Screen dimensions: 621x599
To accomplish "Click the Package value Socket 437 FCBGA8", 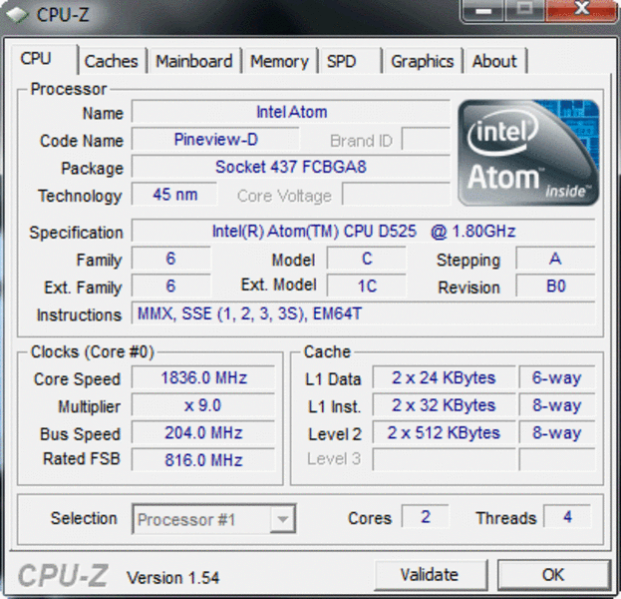I will [x=291, y=167].
